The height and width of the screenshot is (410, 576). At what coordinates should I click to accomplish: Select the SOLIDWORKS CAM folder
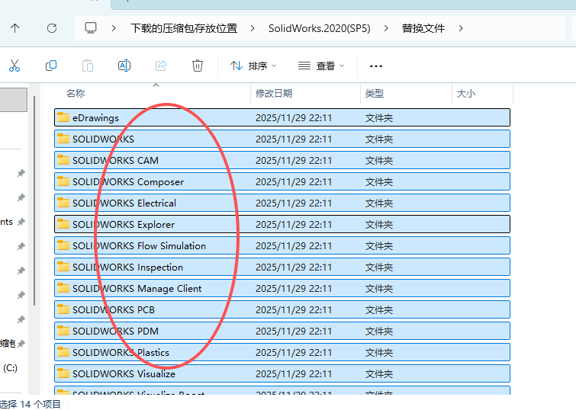282,160
